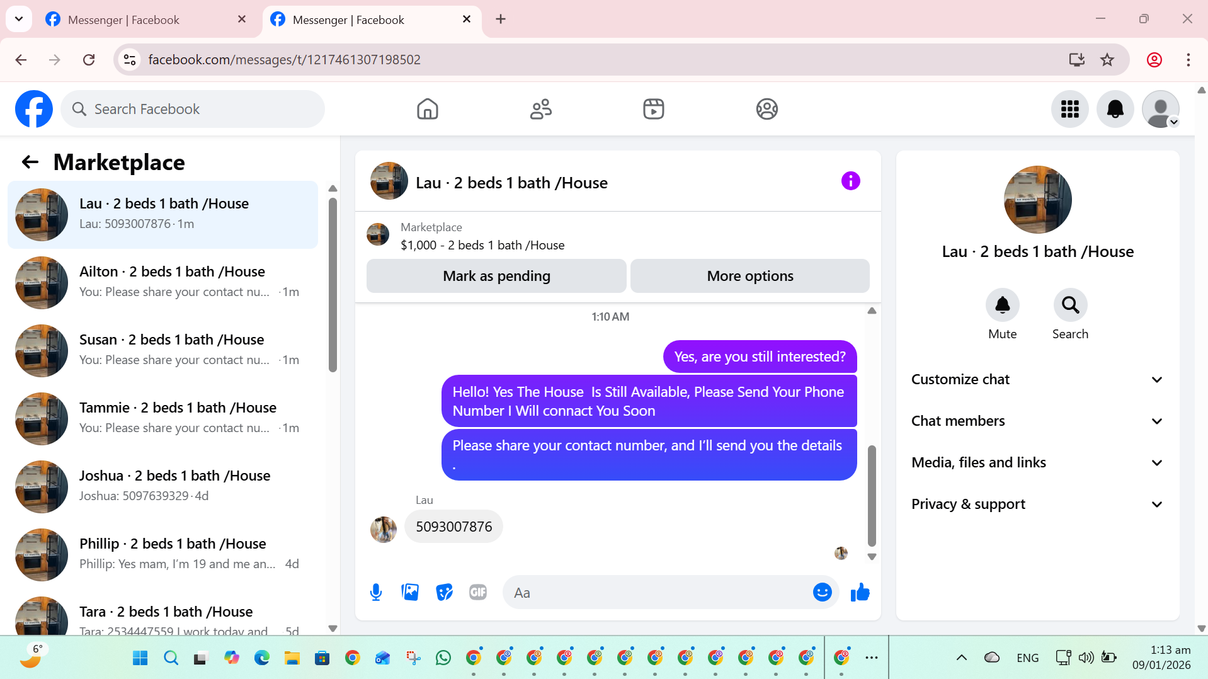The width and height of the screenshot is (1208, 679).
Task: Go to the Home feed icon
Action: pyautogui.click(x=428, y=109)
